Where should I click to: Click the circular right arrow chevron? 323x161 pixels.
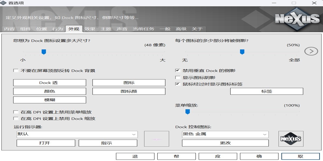[311, 51]
